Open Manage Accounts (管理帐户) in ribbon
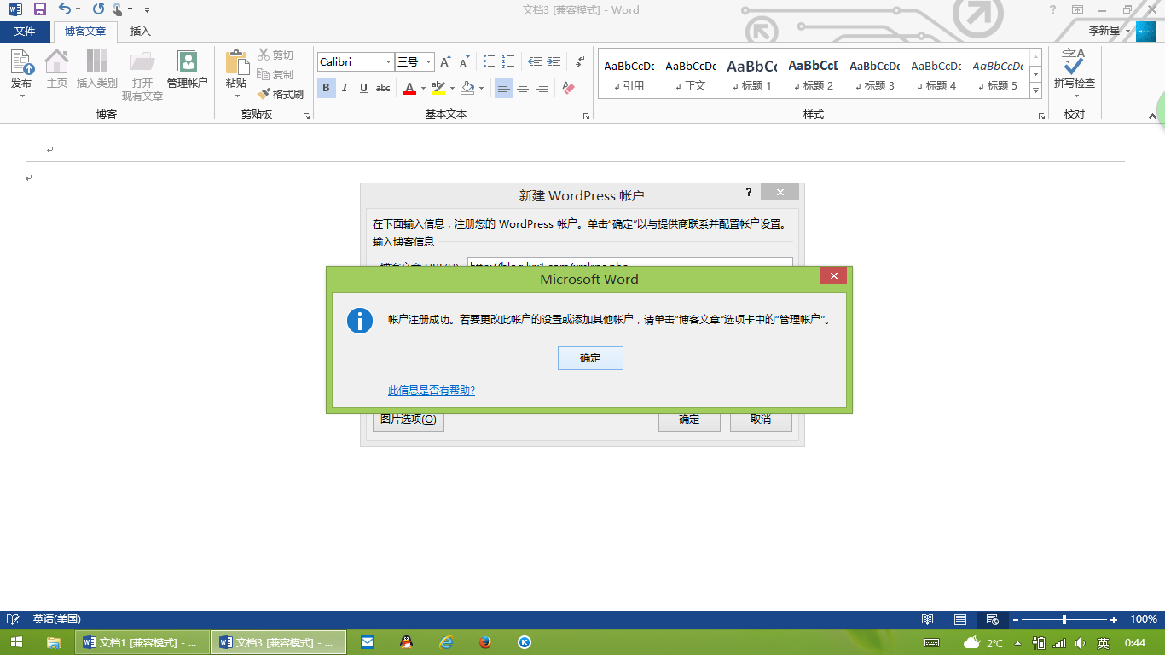Screen dimensions: 1165x655 (x=187, y=70)
